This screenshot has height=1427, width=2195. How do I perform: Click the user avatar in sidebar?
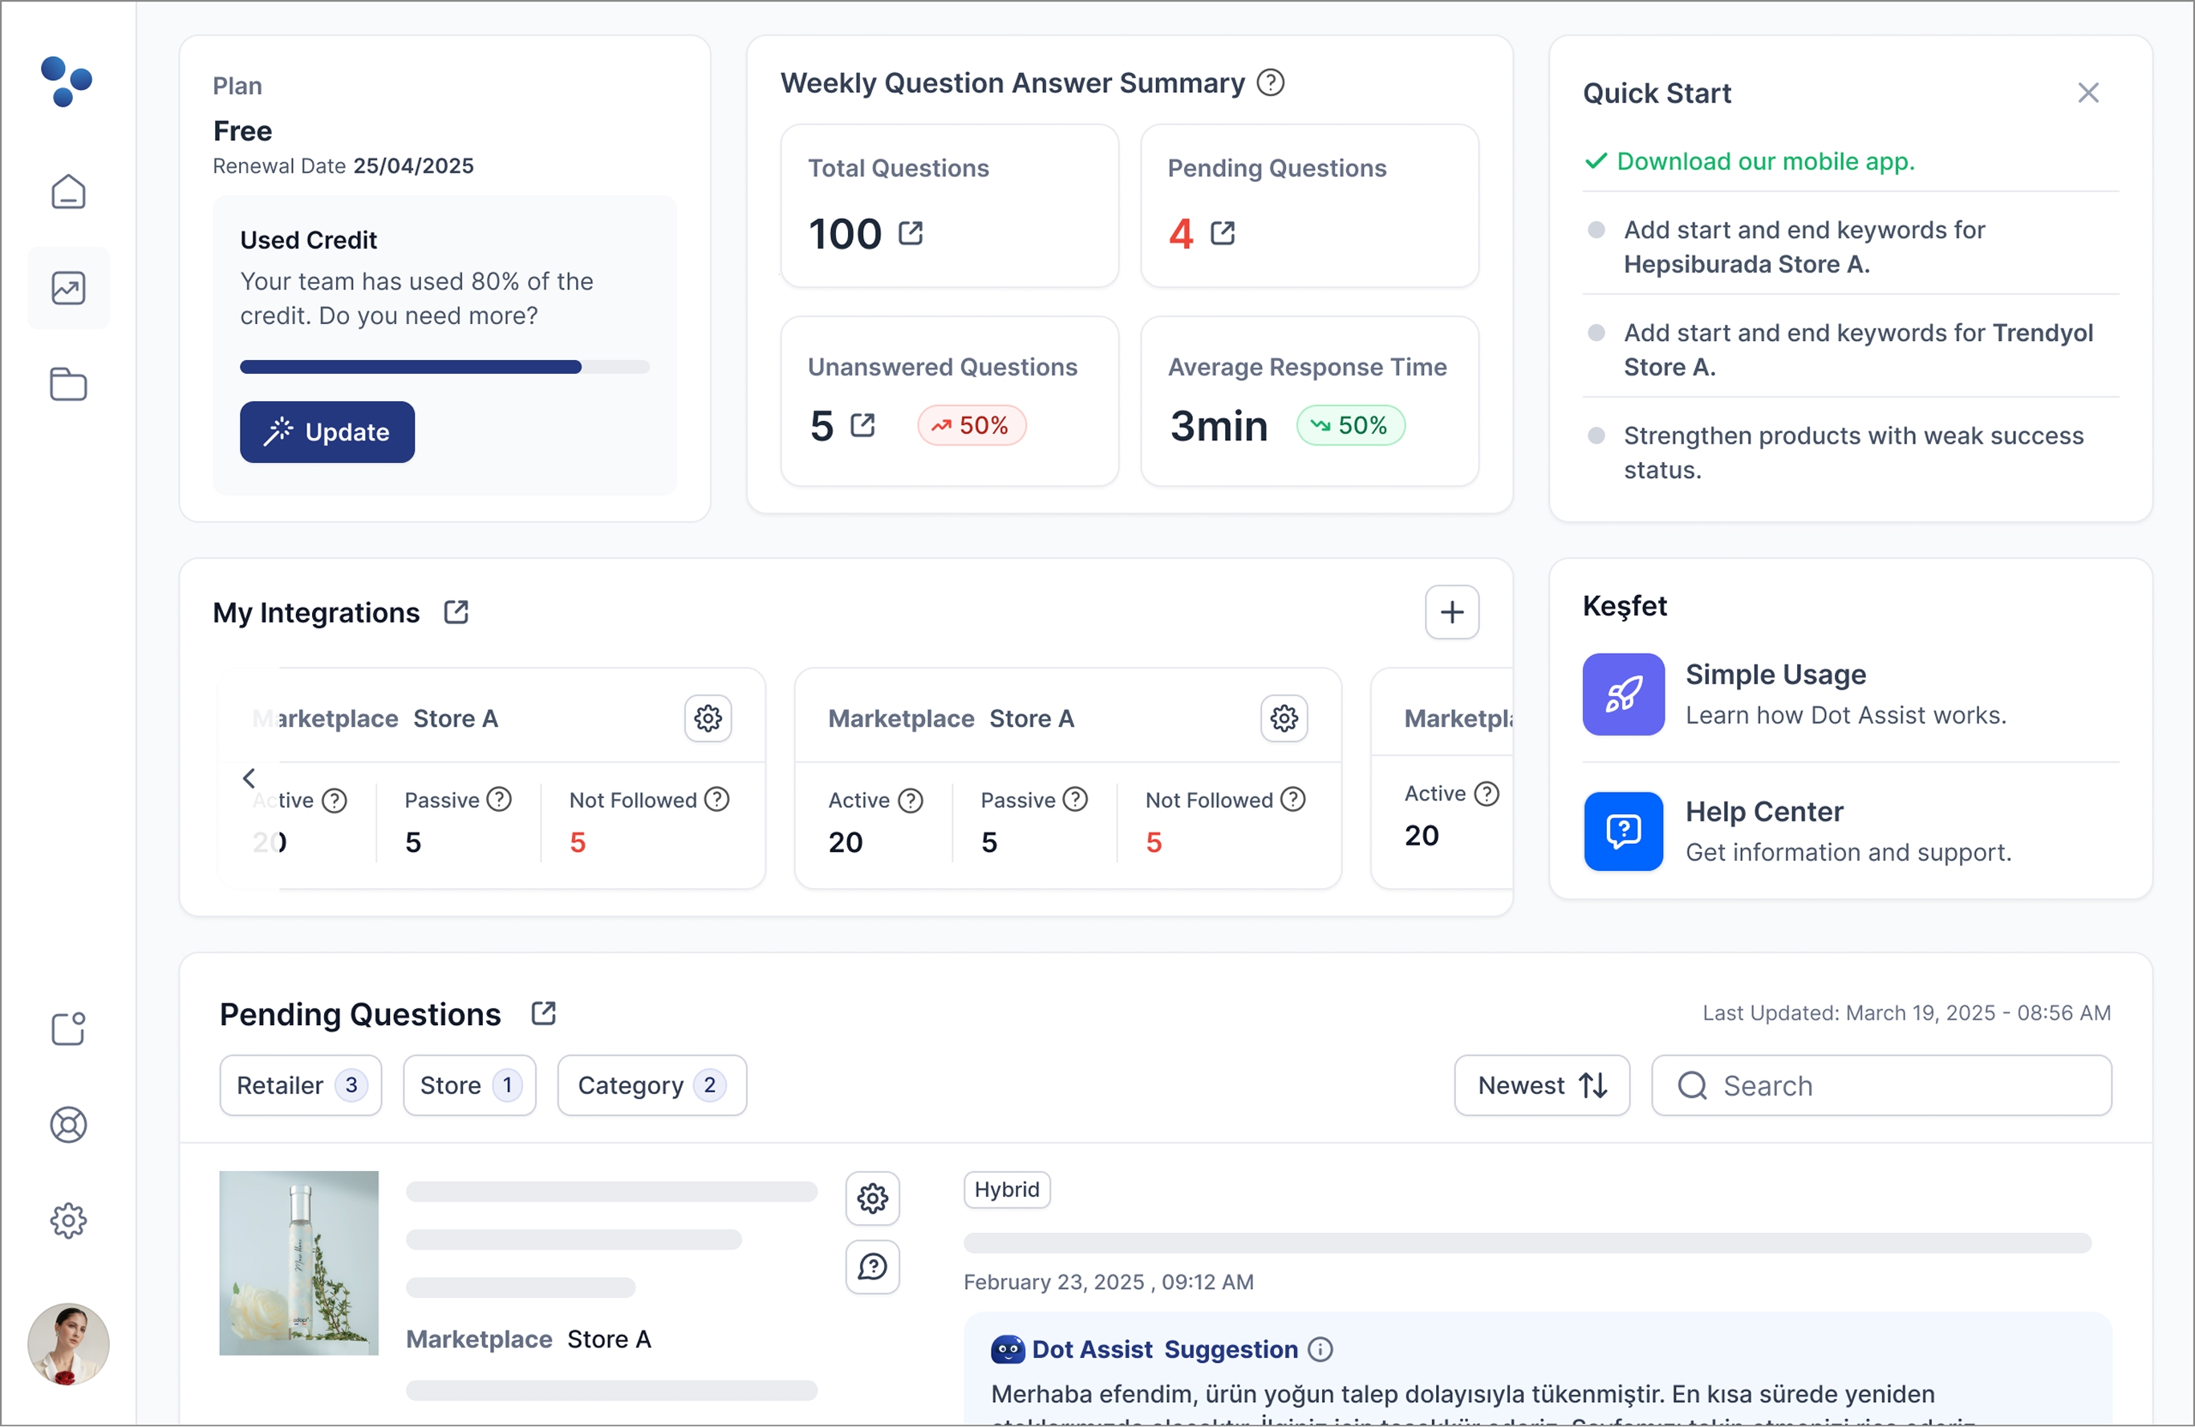click(x=68, y=1344)
